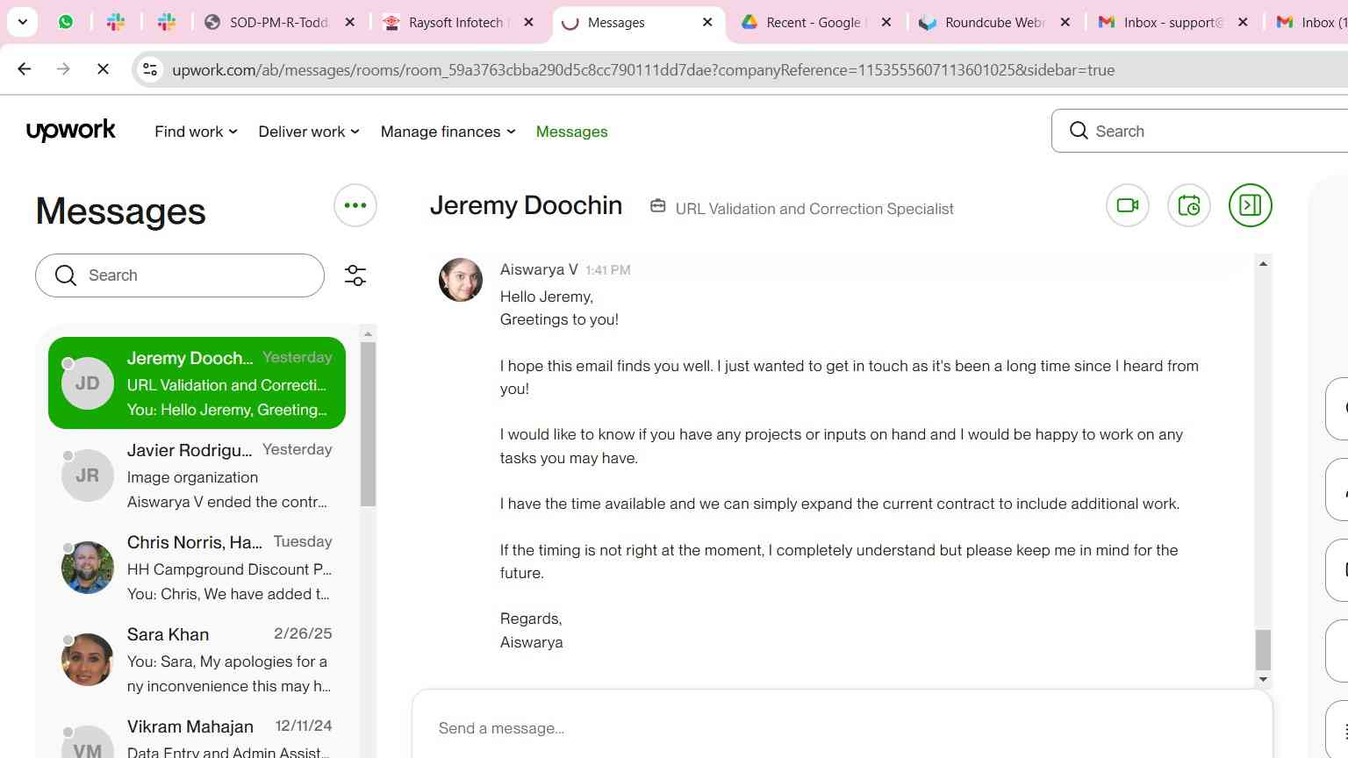Close the SOD-PM-R-Todd tab
This screenshot has height=758, width=1348.
349,22
